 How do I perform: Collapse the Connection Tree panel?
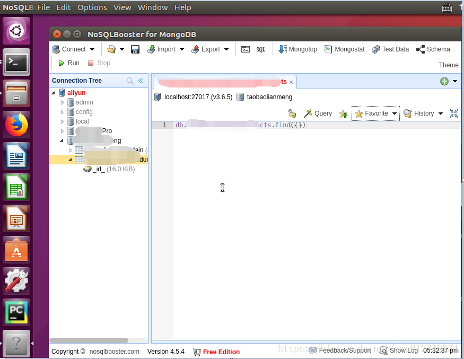pos(141,81)
